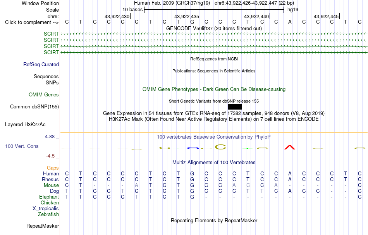Click the Gaps label in the alignment
The width and height of the screenshot is (368, 235).
pyautogui.click(x=53, y=168)
